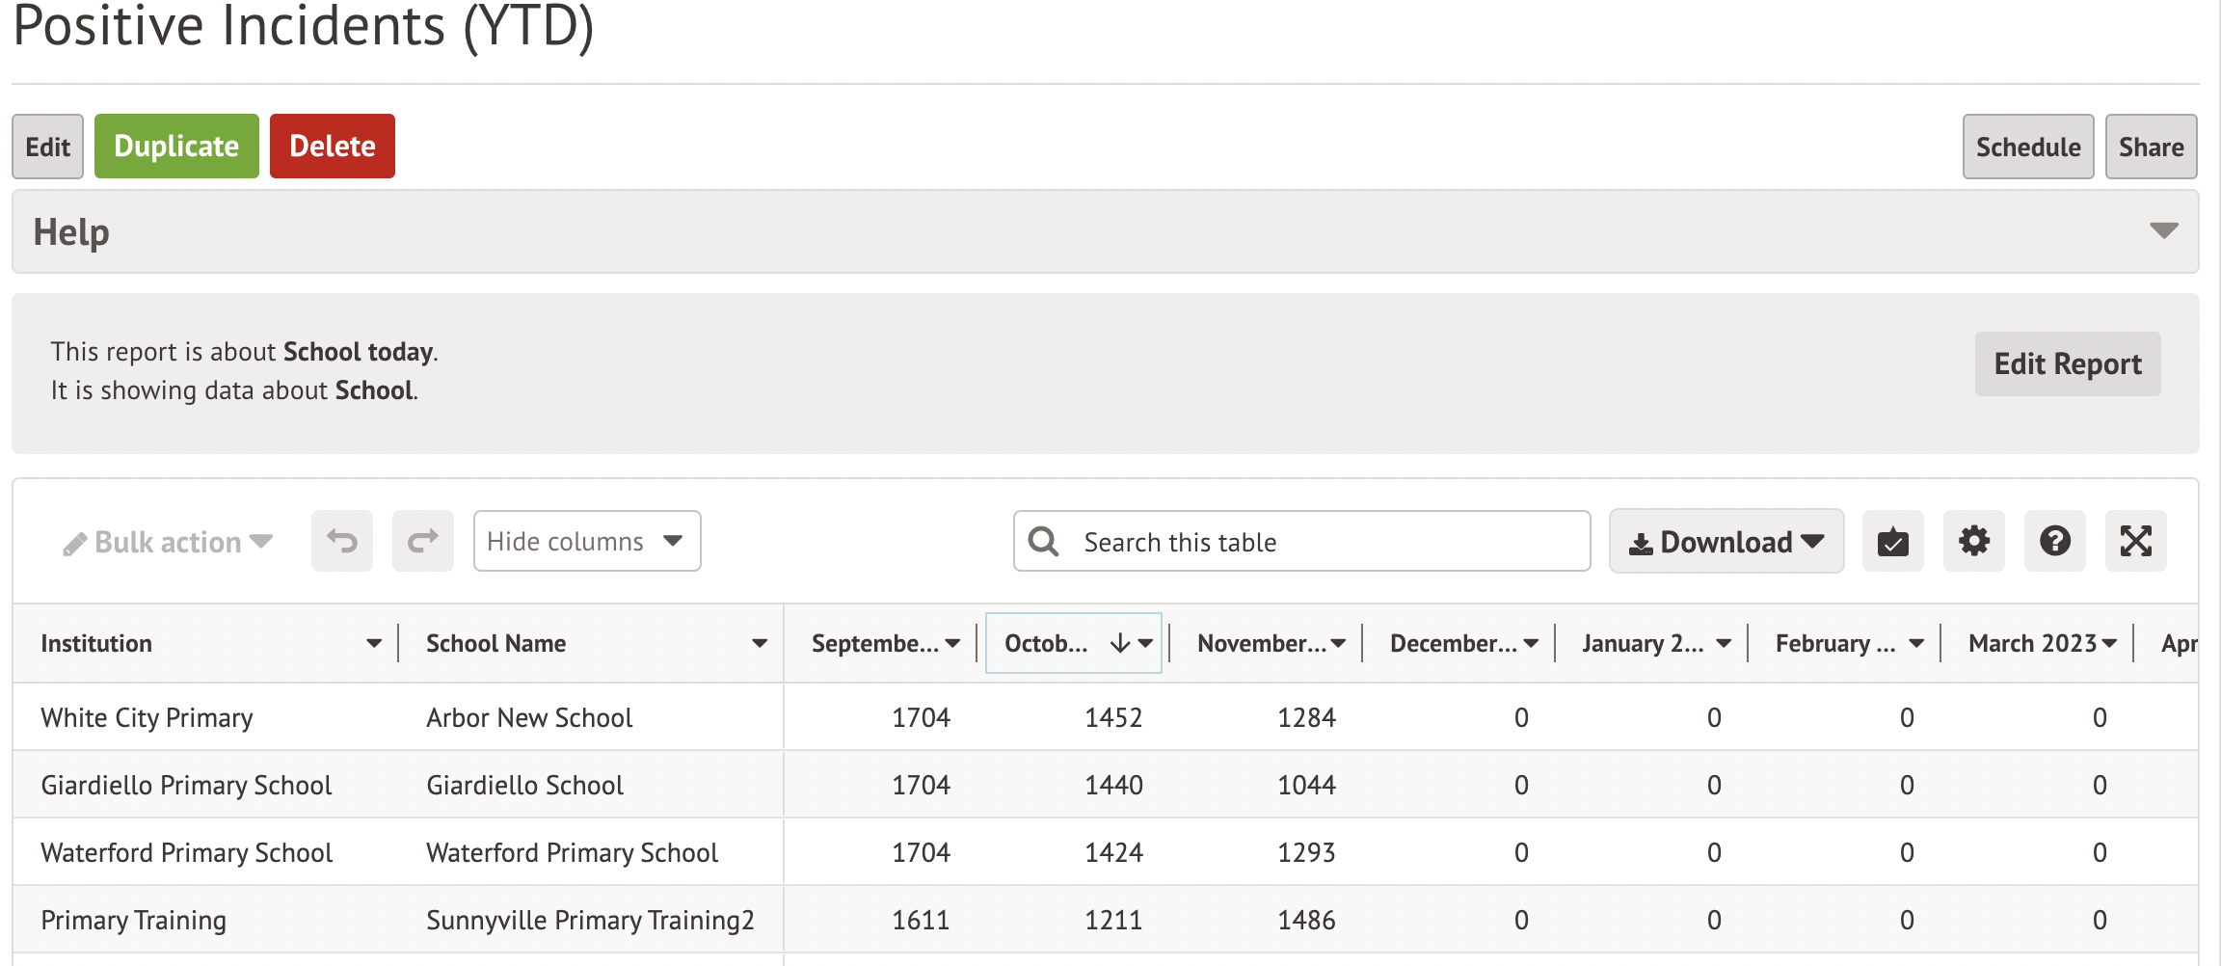Viewport: 2221px width, 966px height.
Task: Open the Download dropdown menu
Action: (1726, 542)
